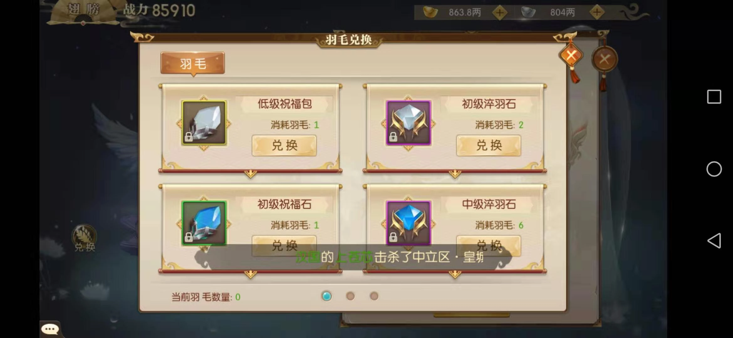Exchange feathers for 初级淬羽石
Viewport: 733px width, 338px height.
pos(489,146)
